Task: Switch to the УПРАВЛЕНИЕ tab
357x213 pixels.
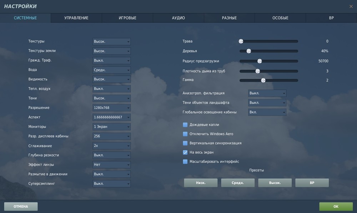Action: [76, 18]
